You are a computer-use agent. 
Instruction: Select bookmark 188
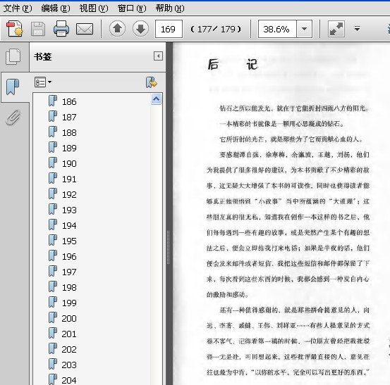click(x=69, y=133)
